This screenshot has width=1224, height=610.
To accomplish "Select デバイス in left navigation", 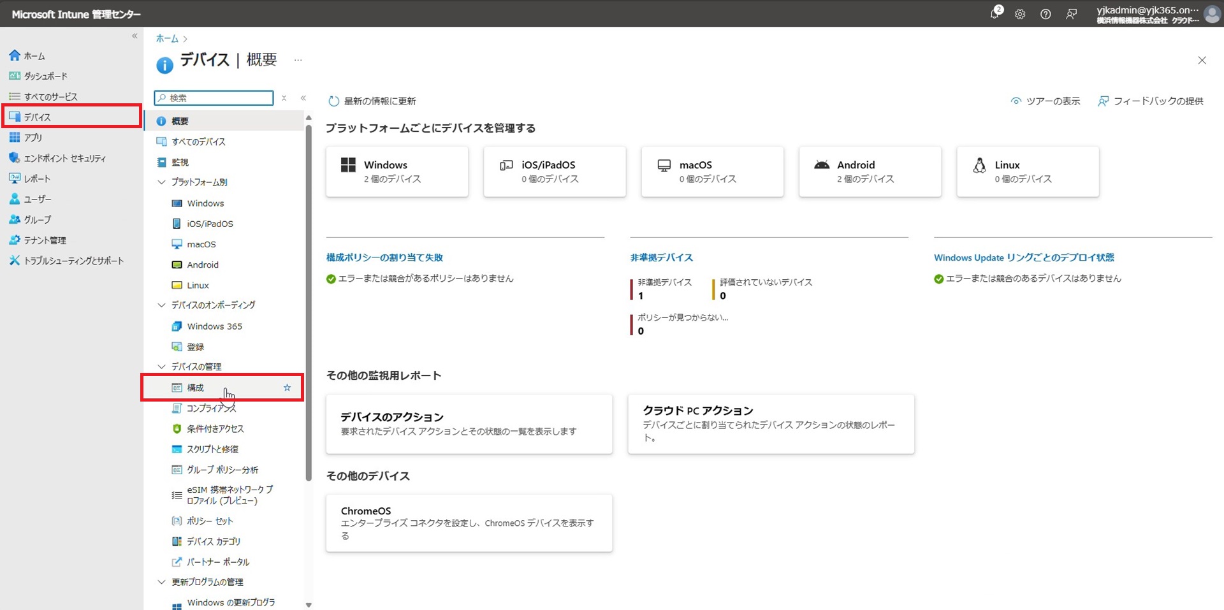I will point(71,117).
